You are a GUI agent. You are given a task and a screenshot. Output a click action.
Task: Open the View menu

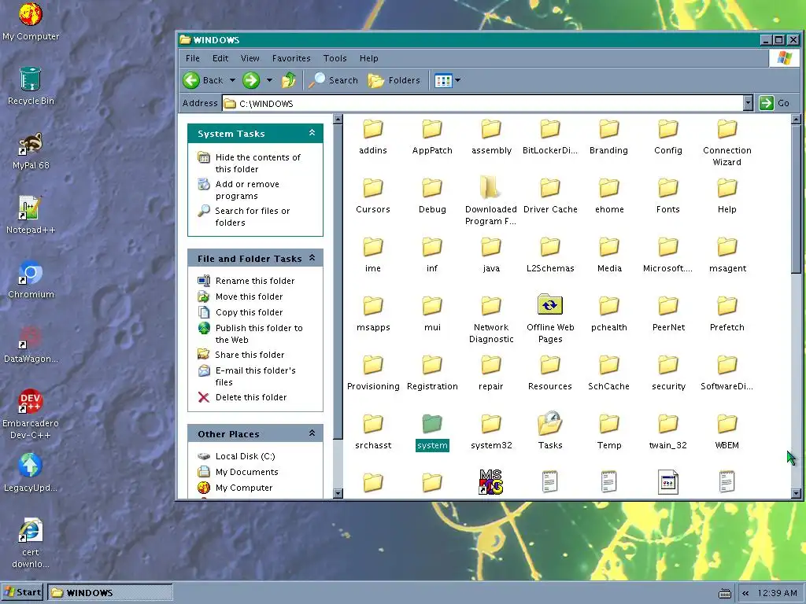click(x=250, y=58)
